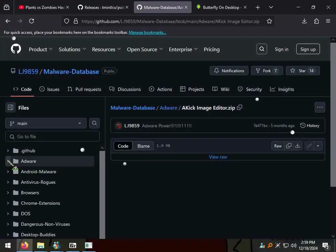Open commit History link
336x252 pixels.
tap(310, 126)
